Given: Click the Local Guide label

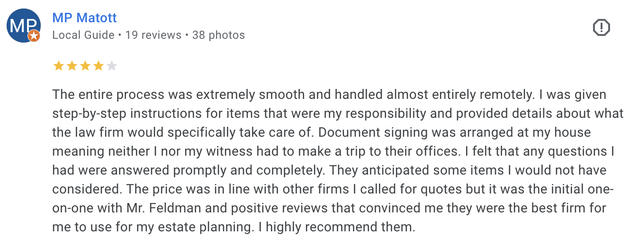Looking at the screenshot, I should (x=83, y=35).
